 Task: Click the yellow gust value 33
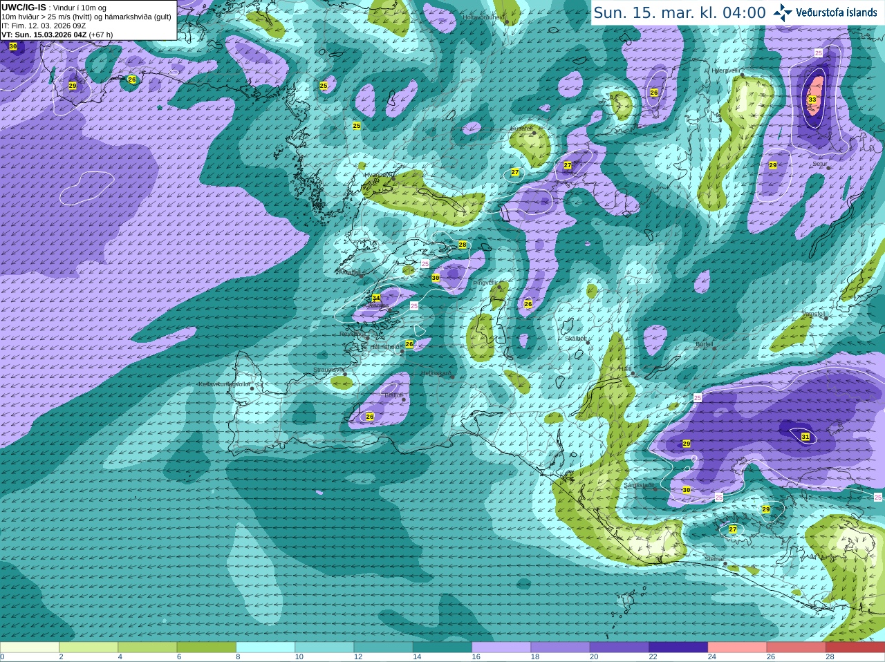812,100
